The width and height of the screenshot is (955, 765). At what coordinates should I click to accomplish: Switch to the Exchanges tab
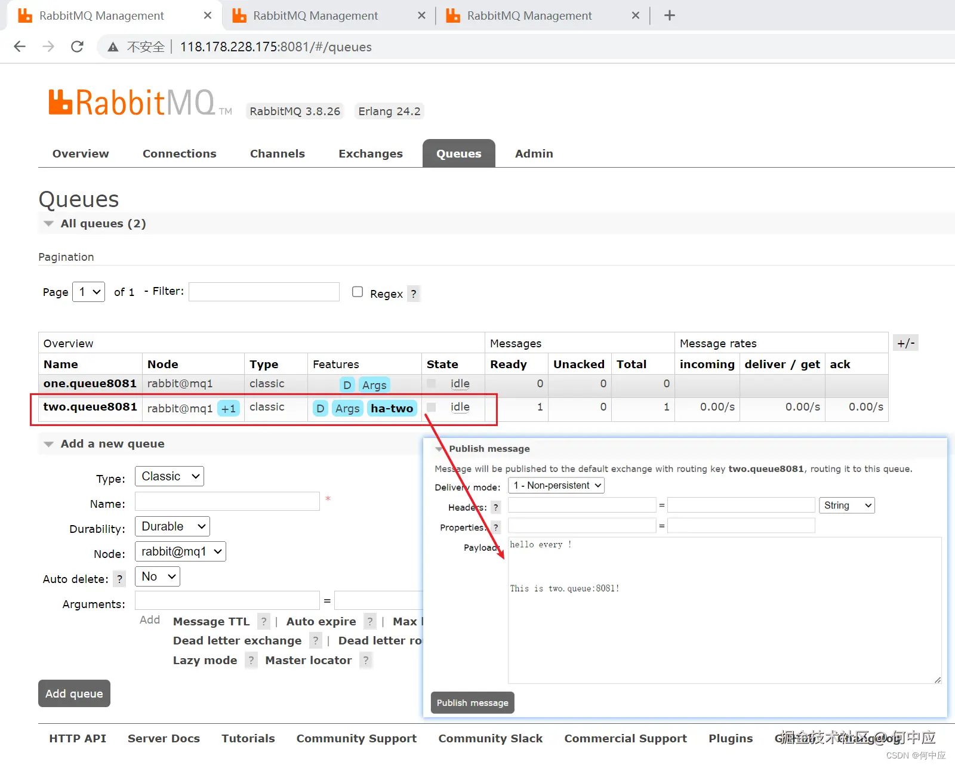tap(371, 153)
